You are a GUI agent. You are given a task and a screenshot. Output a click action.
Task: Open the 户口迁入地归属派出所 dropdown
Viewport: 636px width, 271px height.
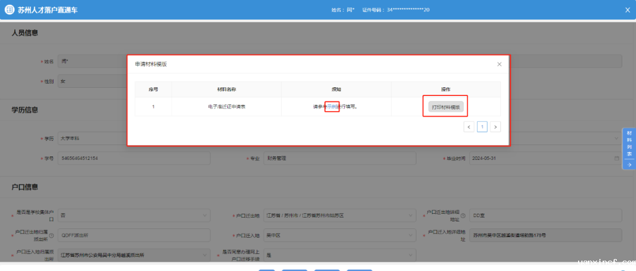click(x=204, y=255)
